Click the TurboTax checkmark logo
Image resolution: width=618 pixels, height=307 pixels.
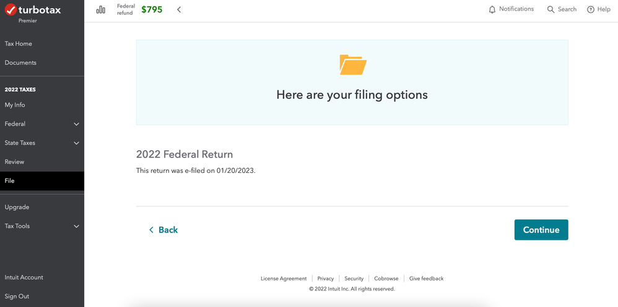coord(11,9)
